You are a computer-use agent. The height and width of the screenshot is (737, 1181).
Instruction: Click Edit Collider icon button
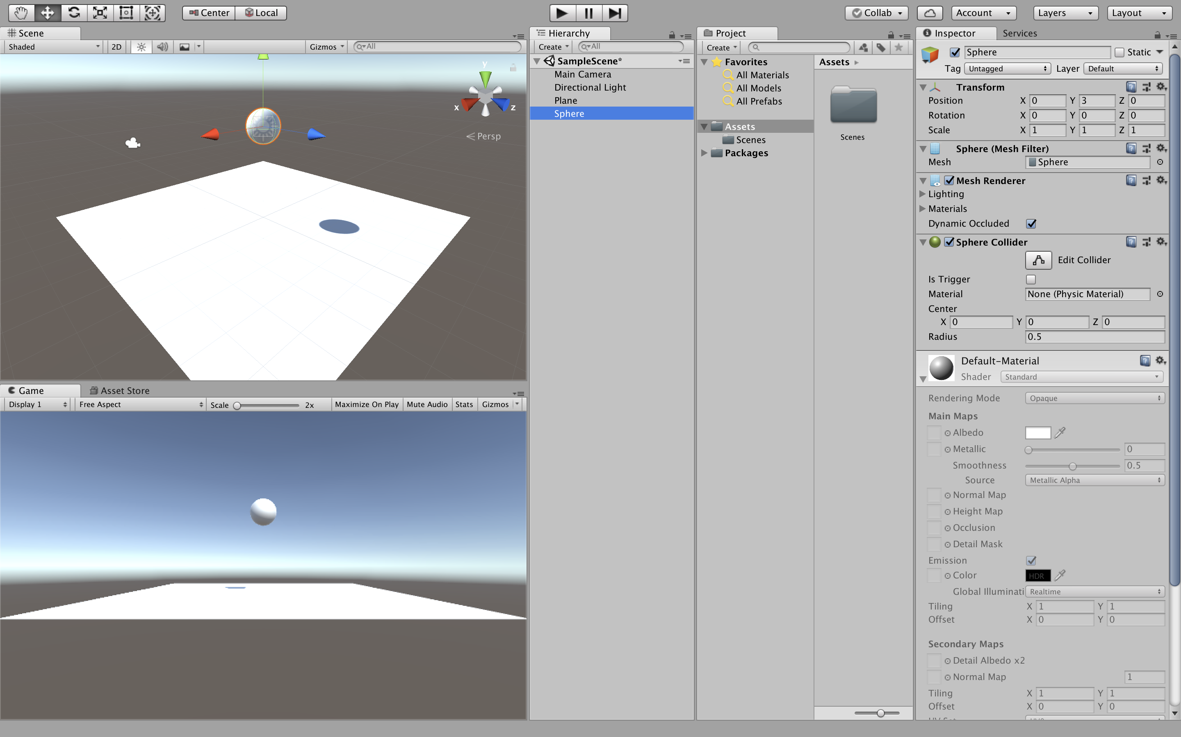[1038, 260]
